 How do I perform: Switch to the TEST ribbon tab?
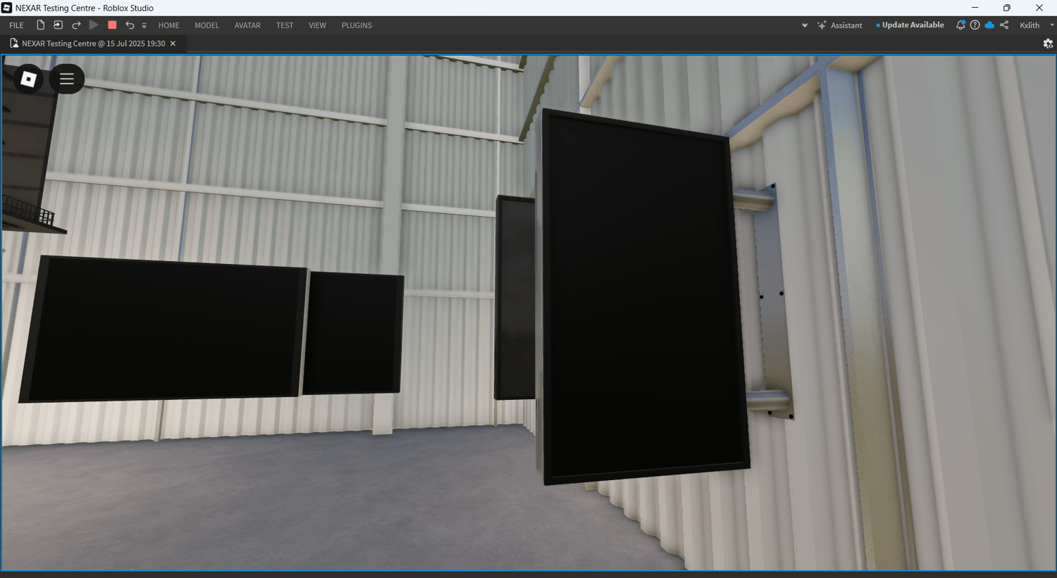285,25
